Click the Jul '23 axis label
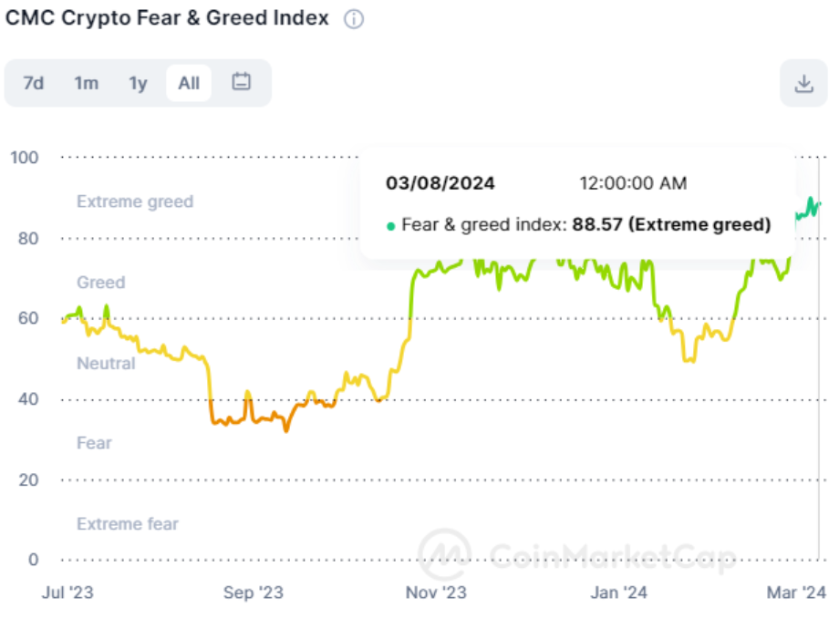839x629 pixels. coord(67,593)
